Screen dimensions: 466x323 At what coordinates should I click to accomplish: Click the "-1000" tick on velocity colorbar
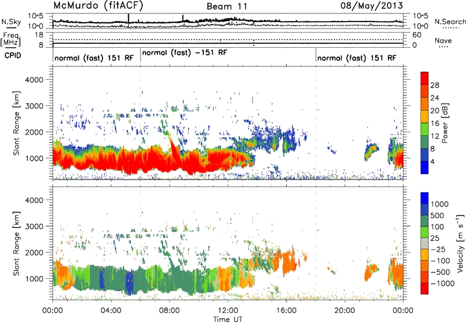442,283
